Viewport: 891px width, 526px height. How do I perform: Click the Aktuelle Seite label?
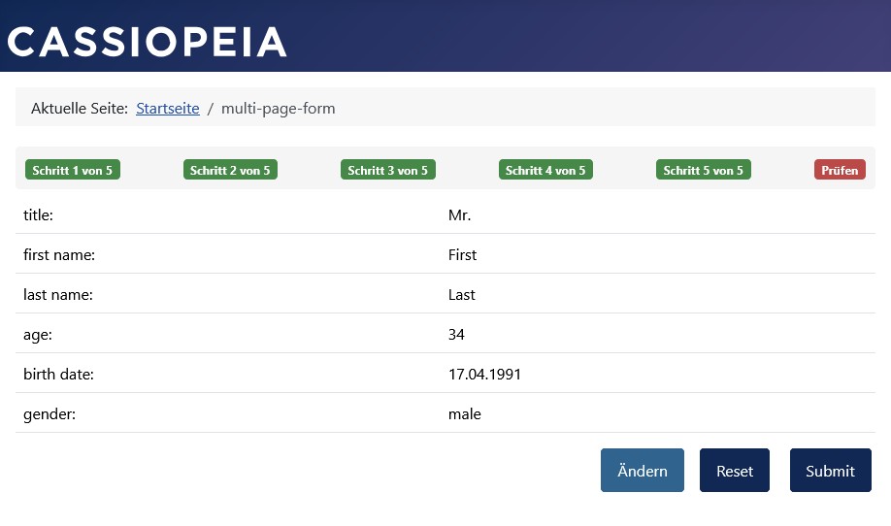[80, 109]
